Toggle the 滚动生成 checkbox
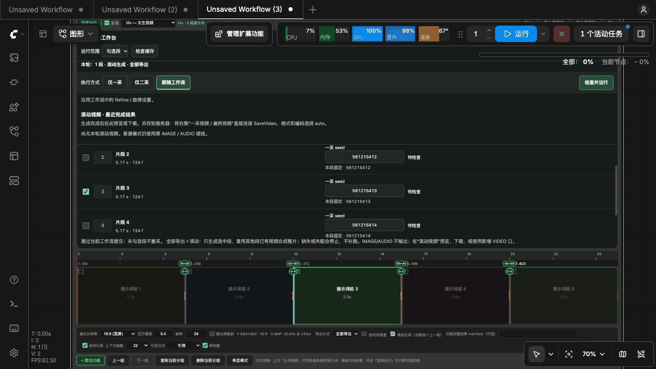Image resolution: width=656 pixels, height=369 pixels. click(393, 334)
